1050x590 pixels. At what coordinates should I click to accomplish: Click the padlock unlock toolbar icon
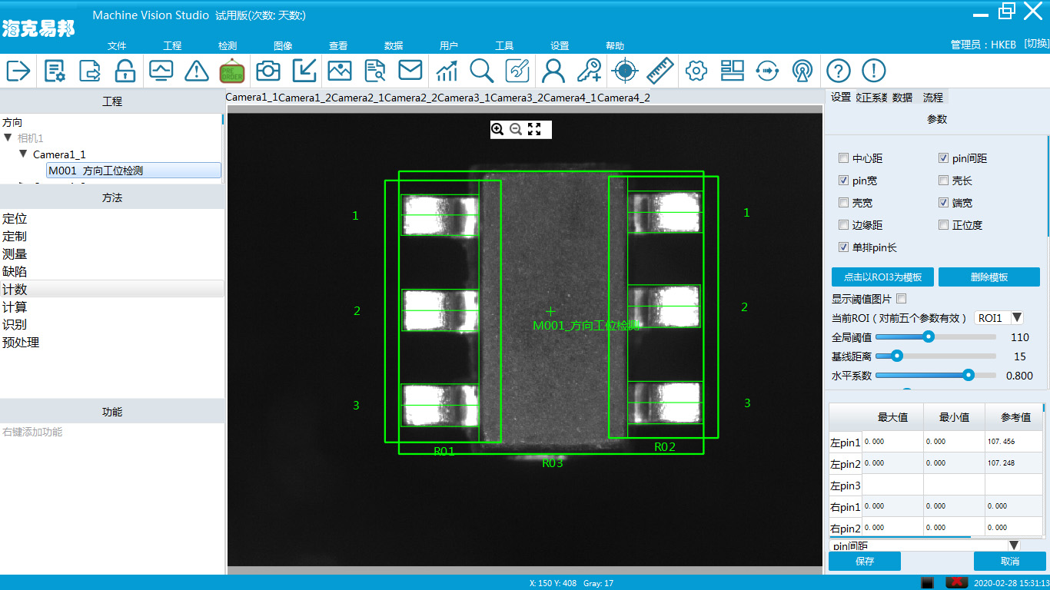[x=125, y=71]
